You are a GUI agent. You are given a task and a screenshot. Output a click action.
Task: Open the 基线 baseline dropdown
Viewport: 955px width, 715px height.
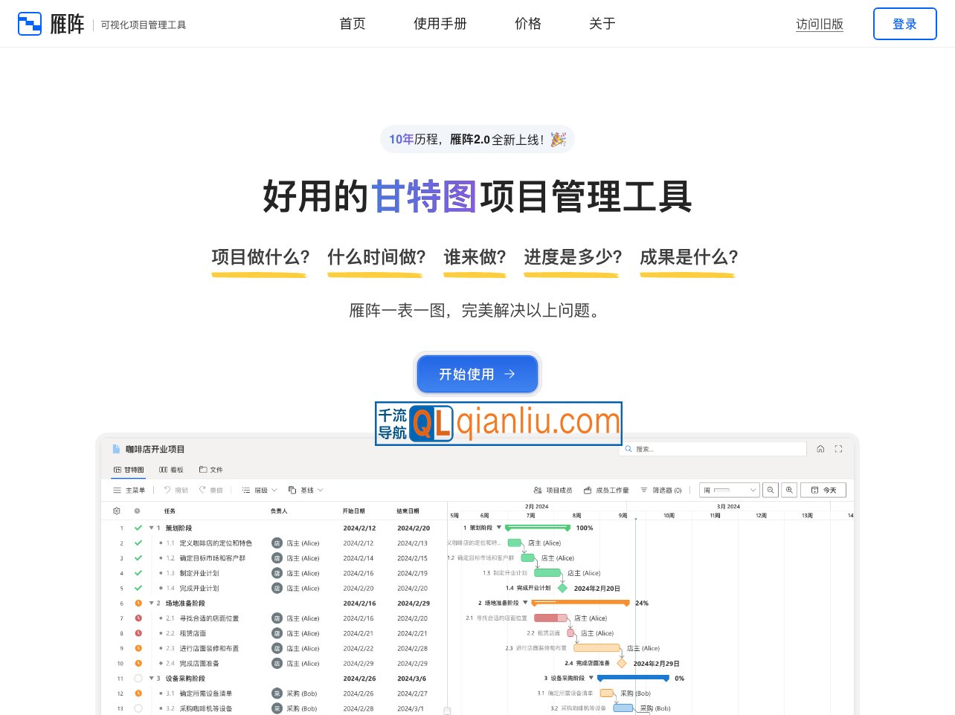[x=306, y=490]
